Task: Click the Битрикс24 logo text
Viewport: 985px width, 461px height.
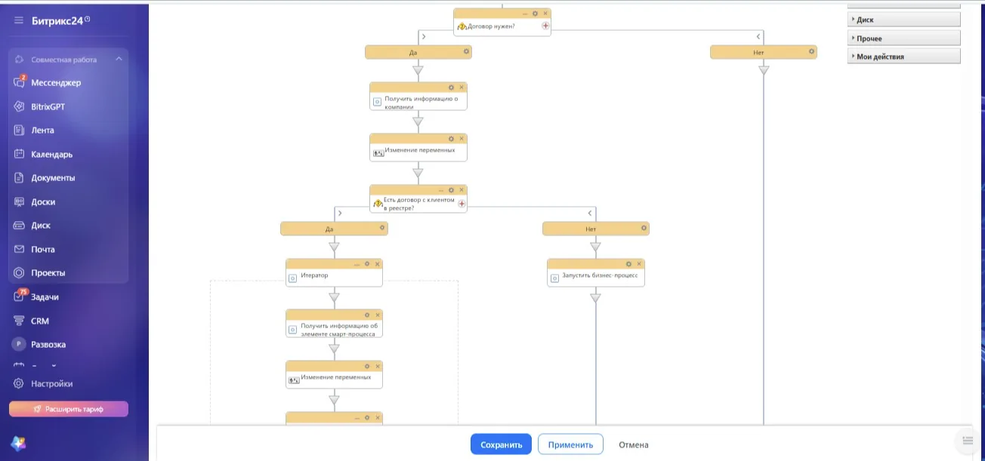Action: pyautogui.click(x=59, y=20)
